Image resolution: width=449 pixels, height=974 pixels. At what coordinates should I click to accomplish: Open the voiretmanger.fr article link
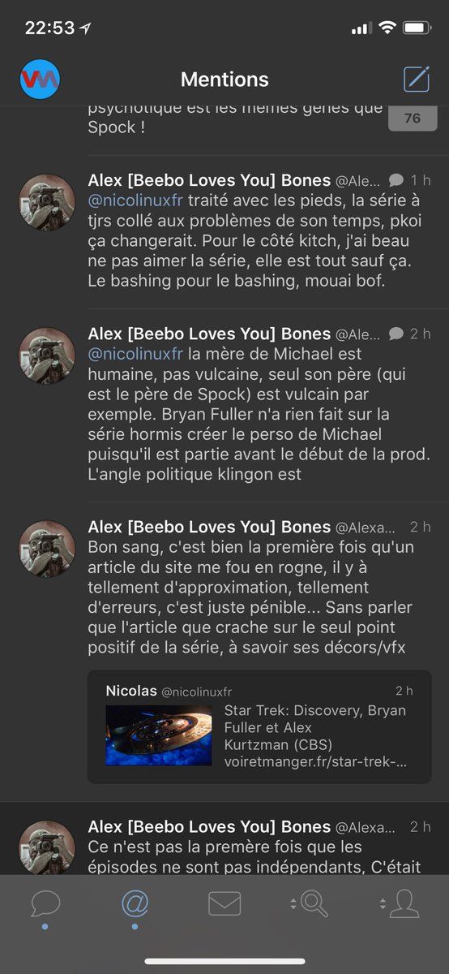click(x=315, y=762)
